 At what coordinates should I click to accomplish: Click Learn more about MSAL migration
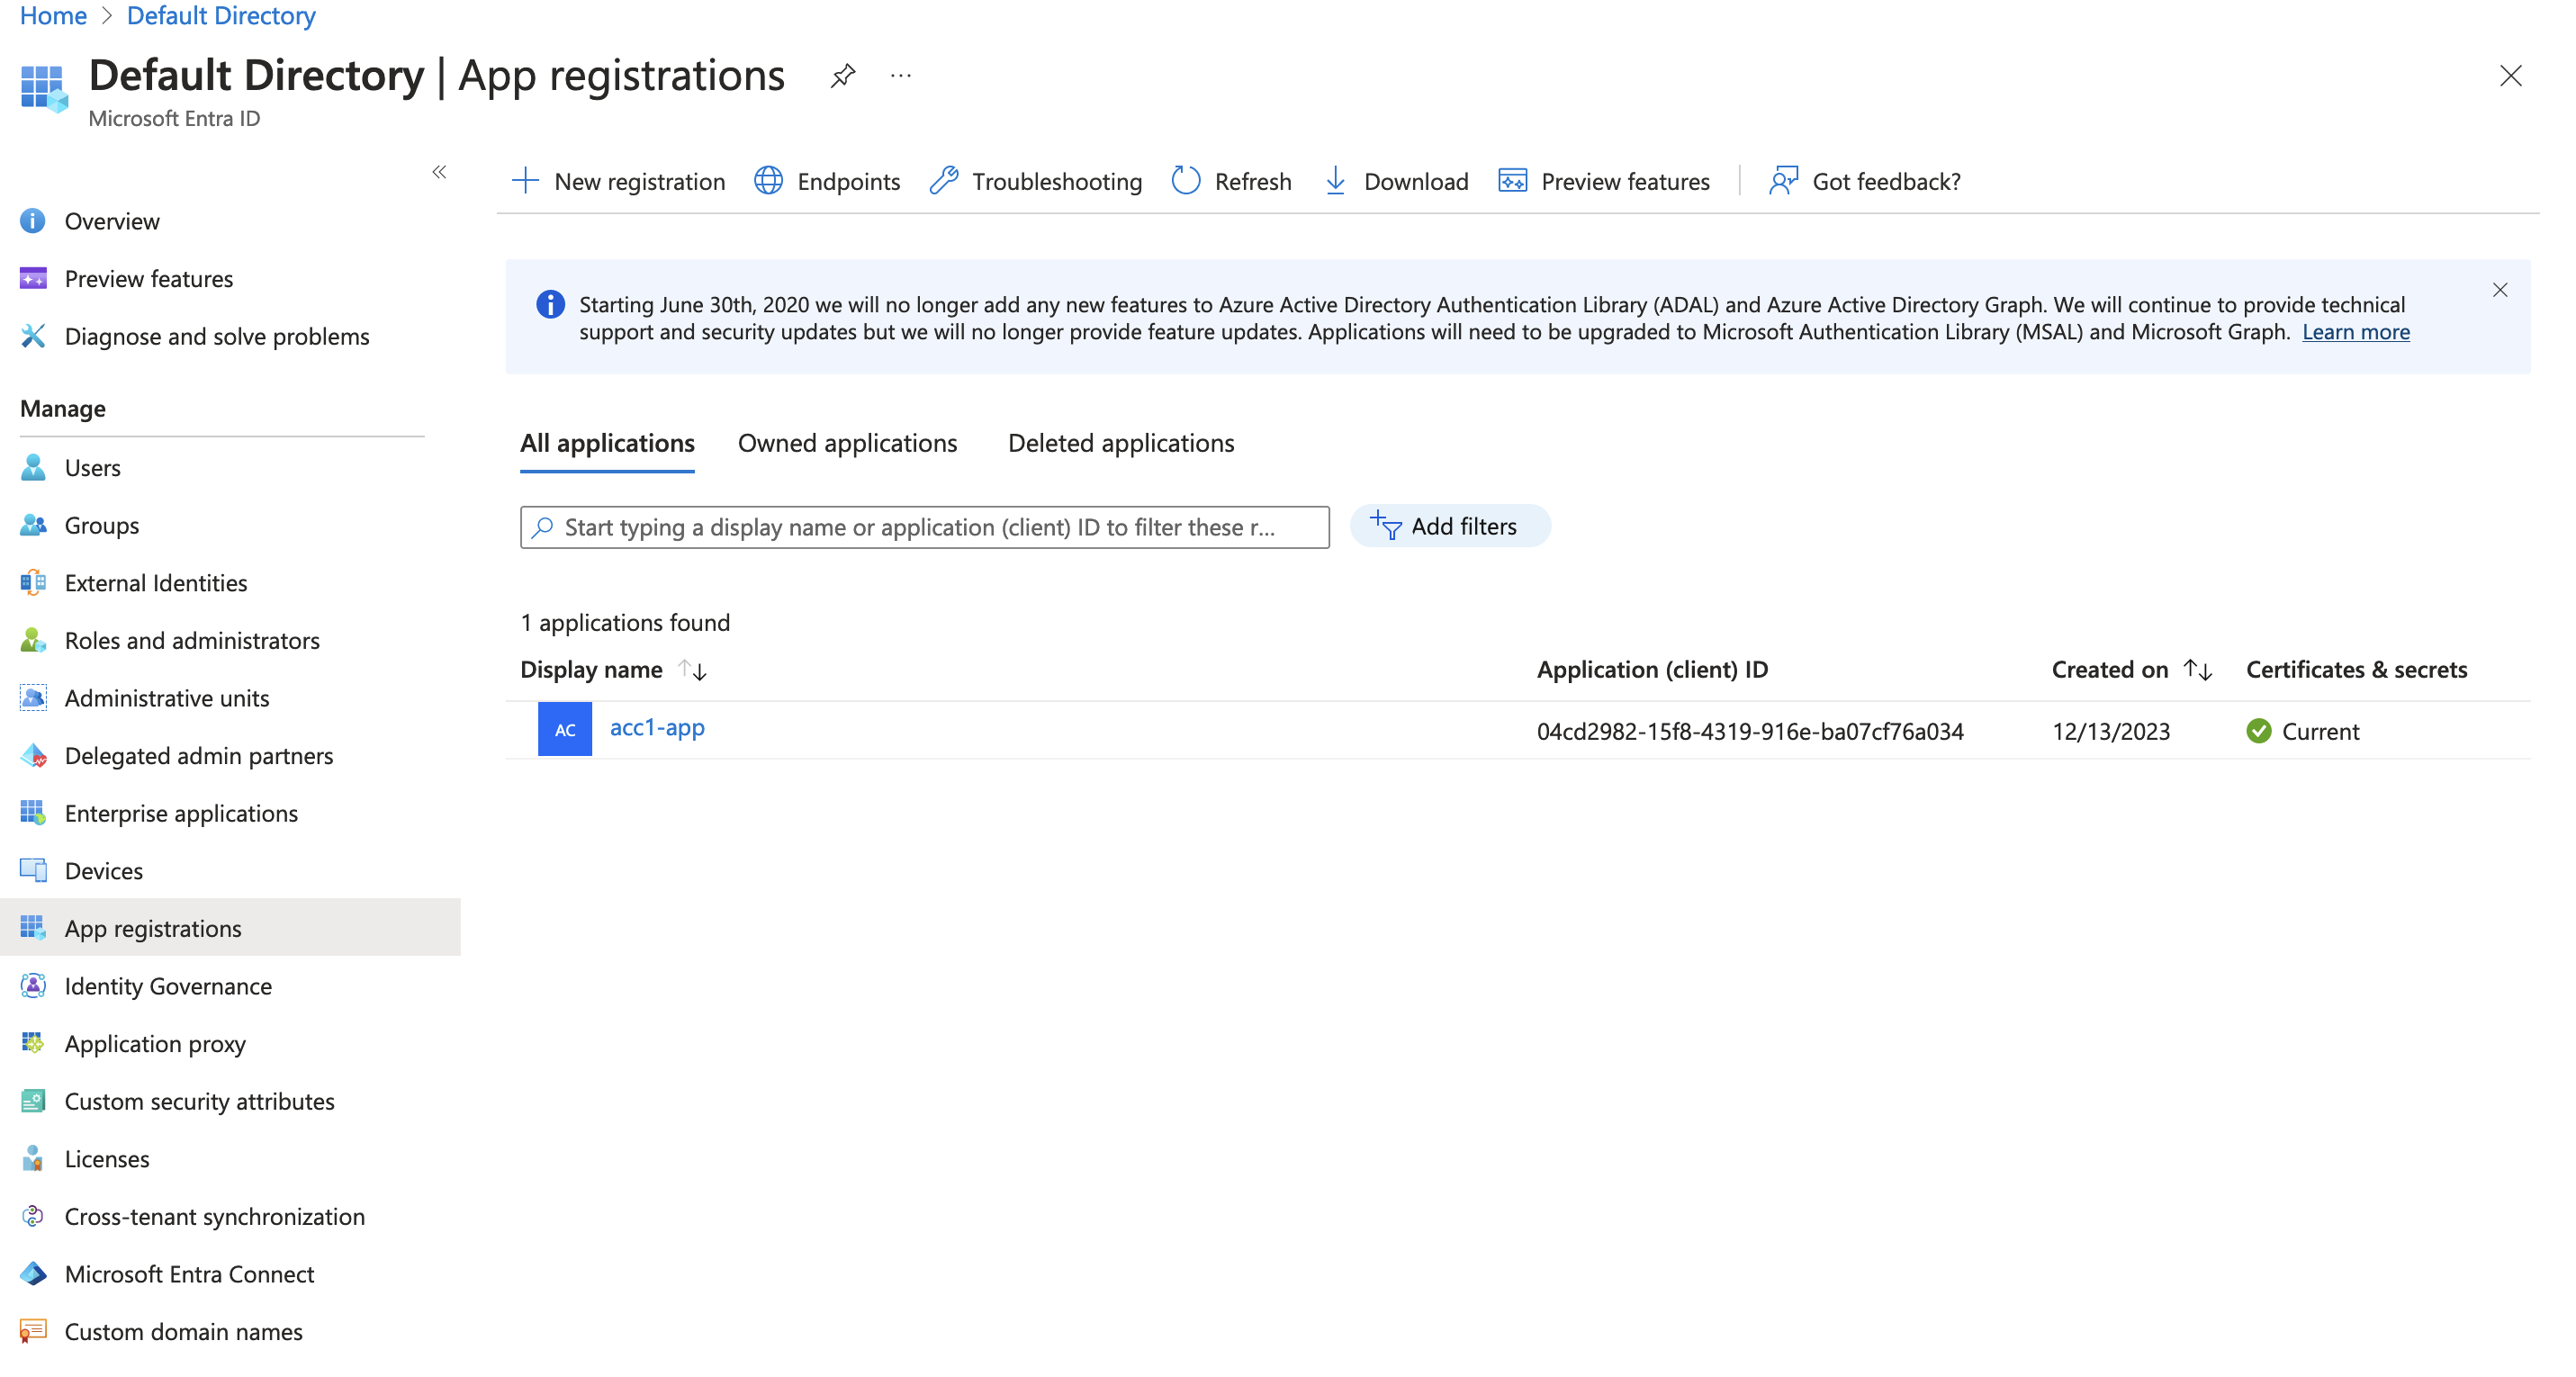(2356, 332)
